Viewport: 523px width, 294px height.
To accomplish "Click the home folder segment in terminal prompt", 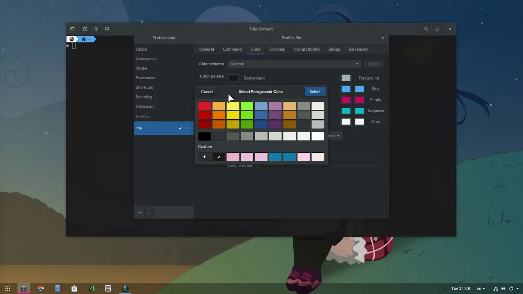I will click(86, 39).
